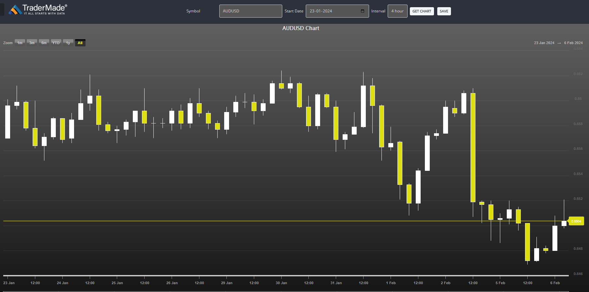Set zoom range to 1m
The width and height of the screenshot is (589, 292).
coord(20,43)
